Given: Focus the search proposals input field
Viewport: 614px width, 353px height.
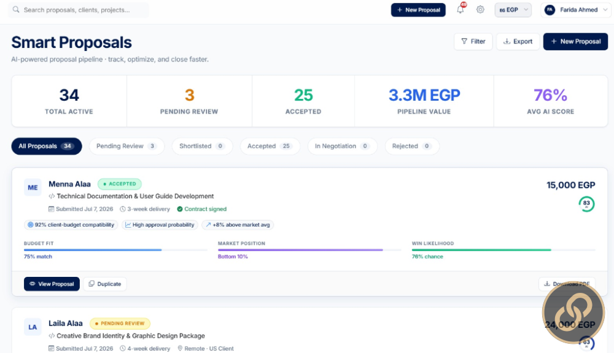Looking at the screenshot, I should click(x=79, y=10).
